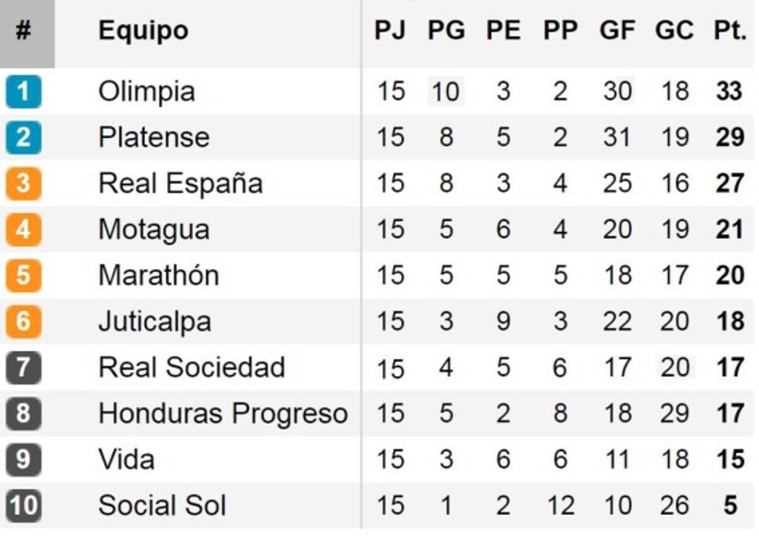
Task: Select the Honduras Progreso team name
Action: [x=223, y=414]
